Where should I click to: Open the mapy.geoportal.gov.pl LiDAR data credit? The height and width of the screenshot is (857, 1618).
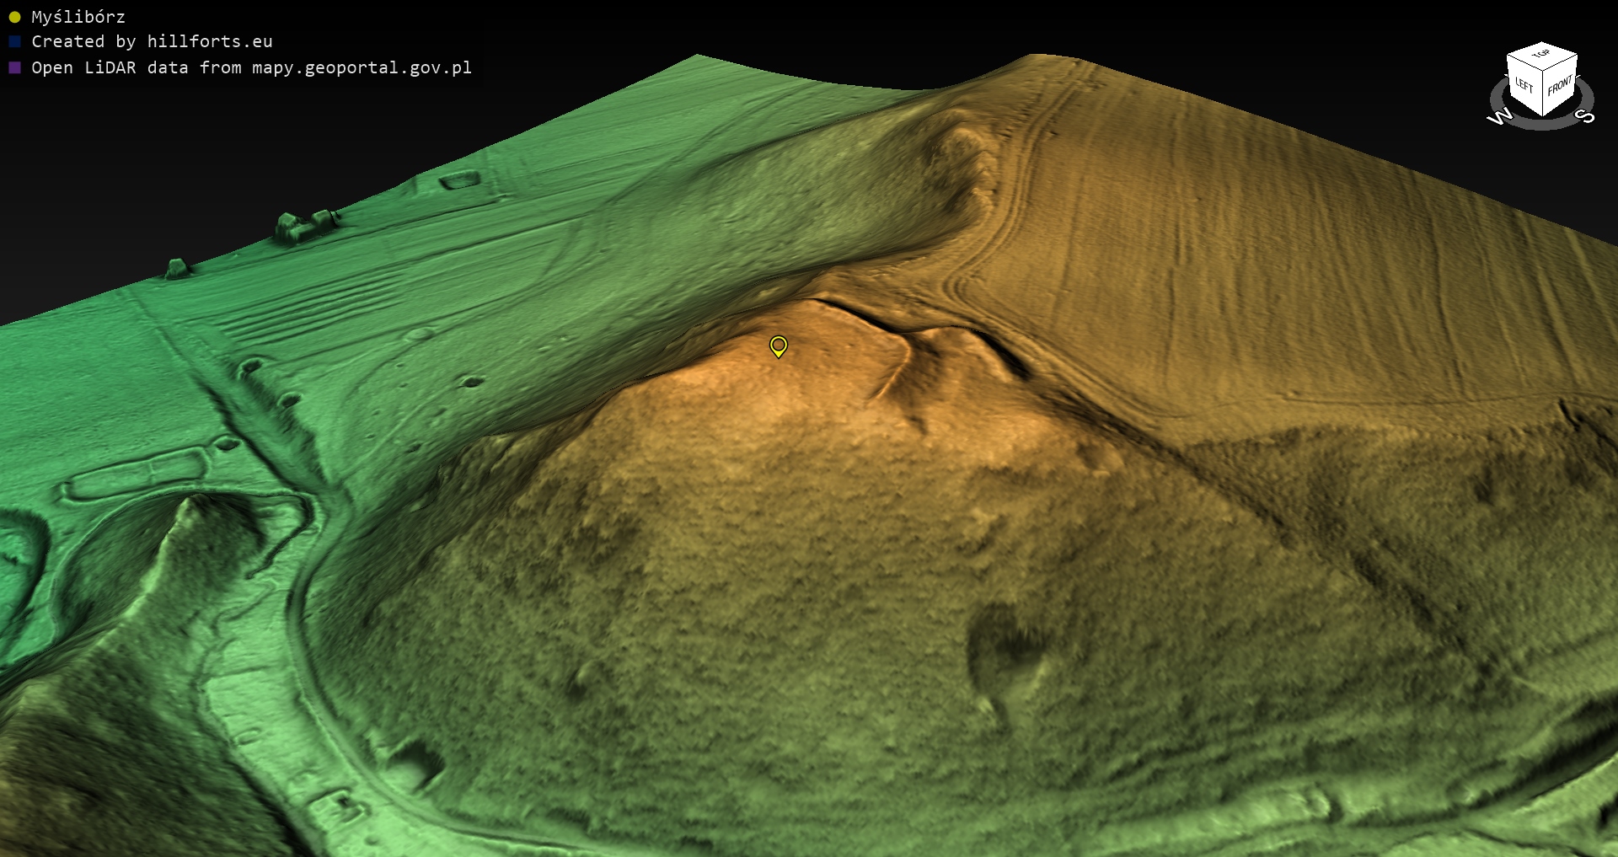point(251,67)
